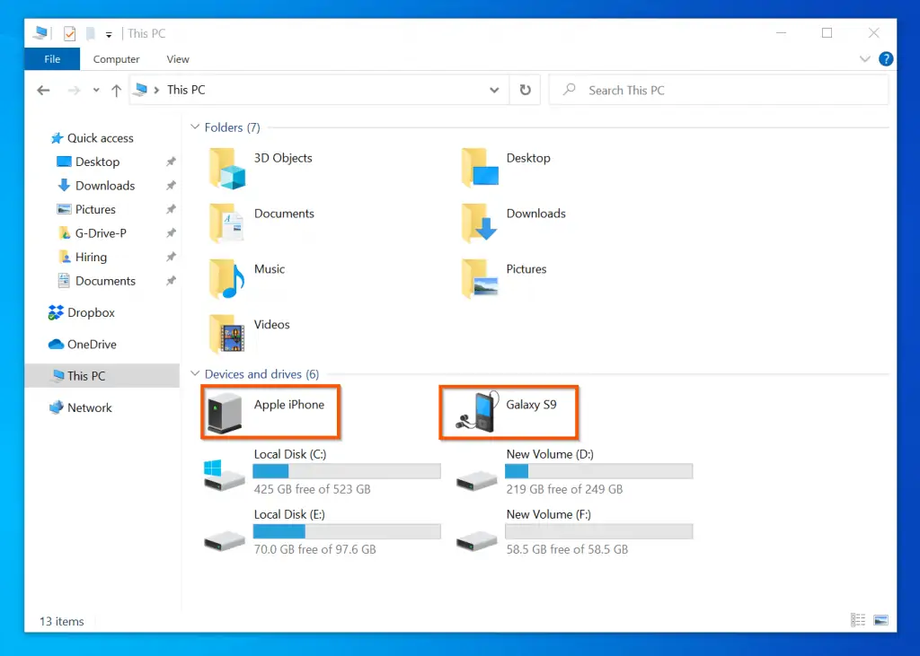
Task: Unpin Downloads using its pin icon
Action: (x=171, y=186)
